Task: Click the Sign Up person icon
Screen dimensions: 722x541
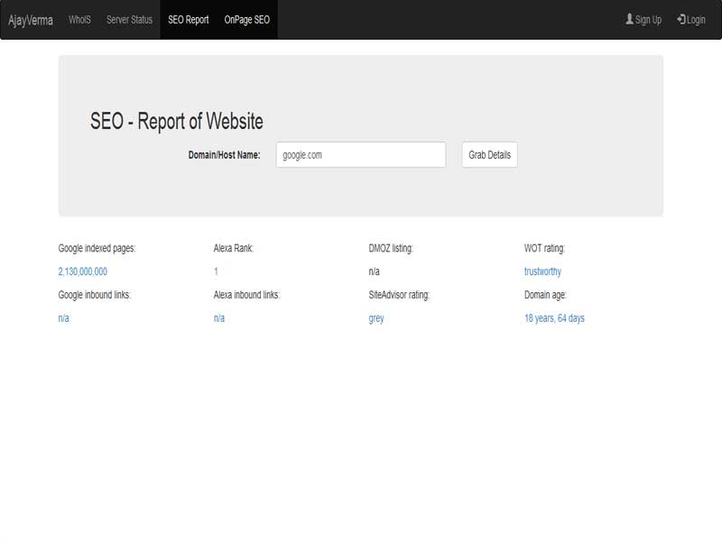Action: [x=629, y=17]
